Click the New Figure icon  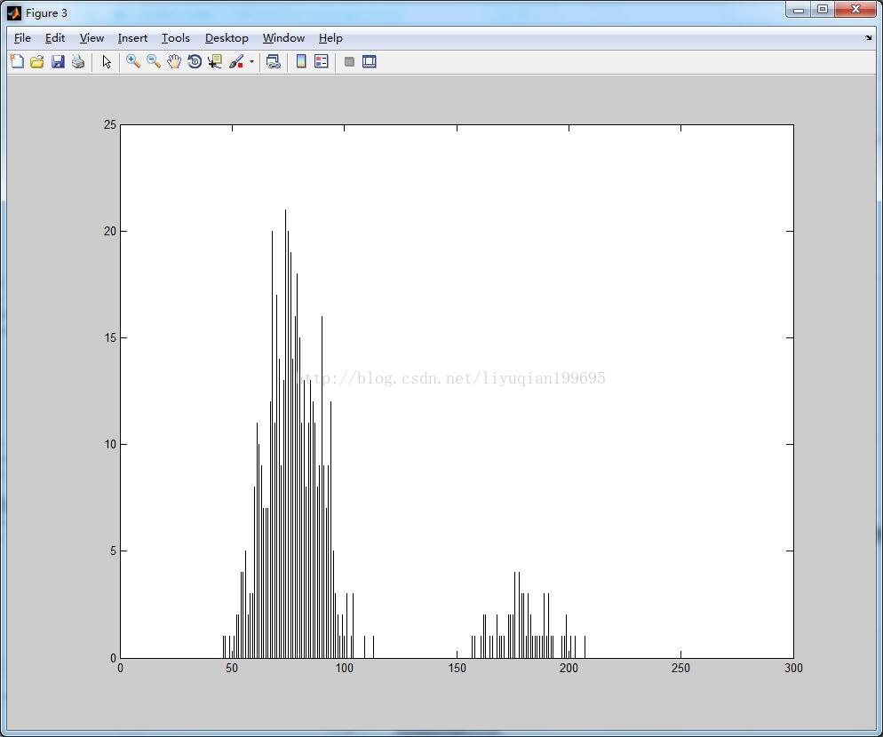17,61
